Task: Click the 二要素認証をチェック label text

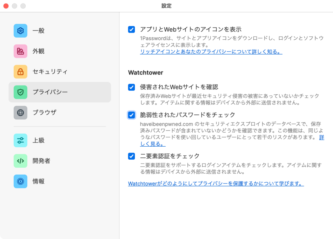Action: 170,156
